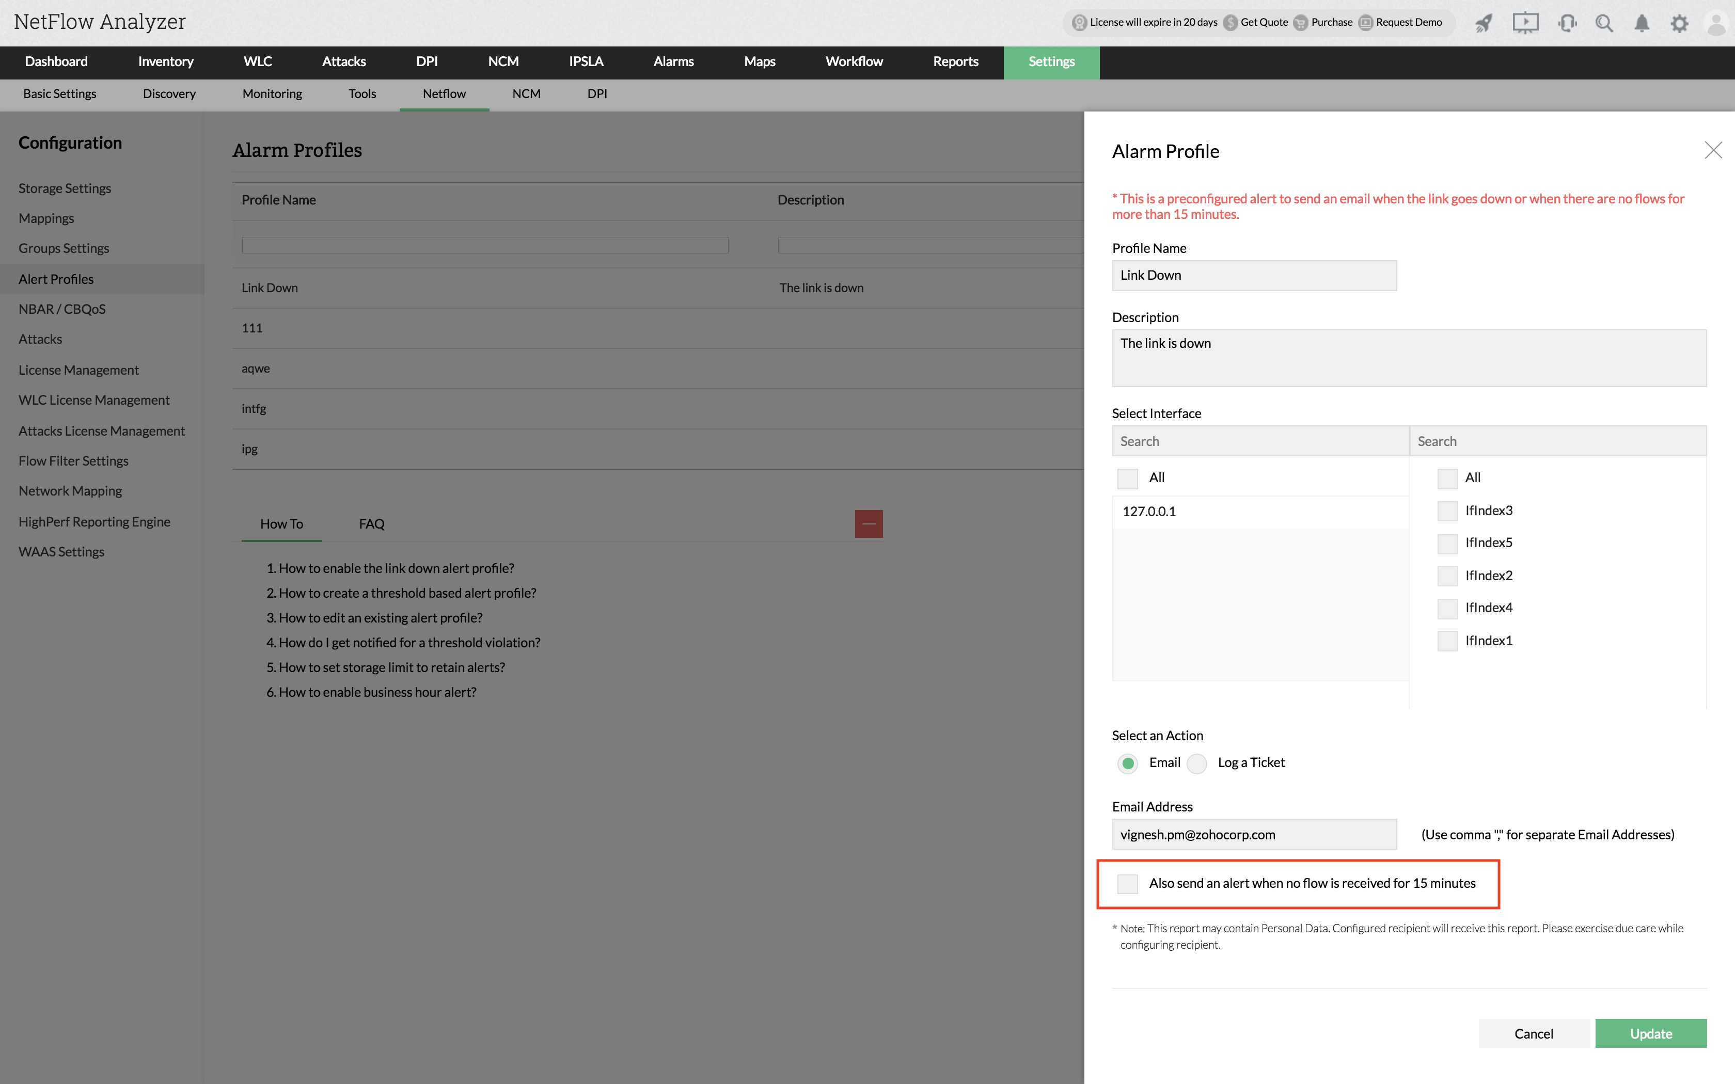Click the rocket quick-start icon
1735x1084 pixels.
pyautogui.click(x=1484, y=23)
